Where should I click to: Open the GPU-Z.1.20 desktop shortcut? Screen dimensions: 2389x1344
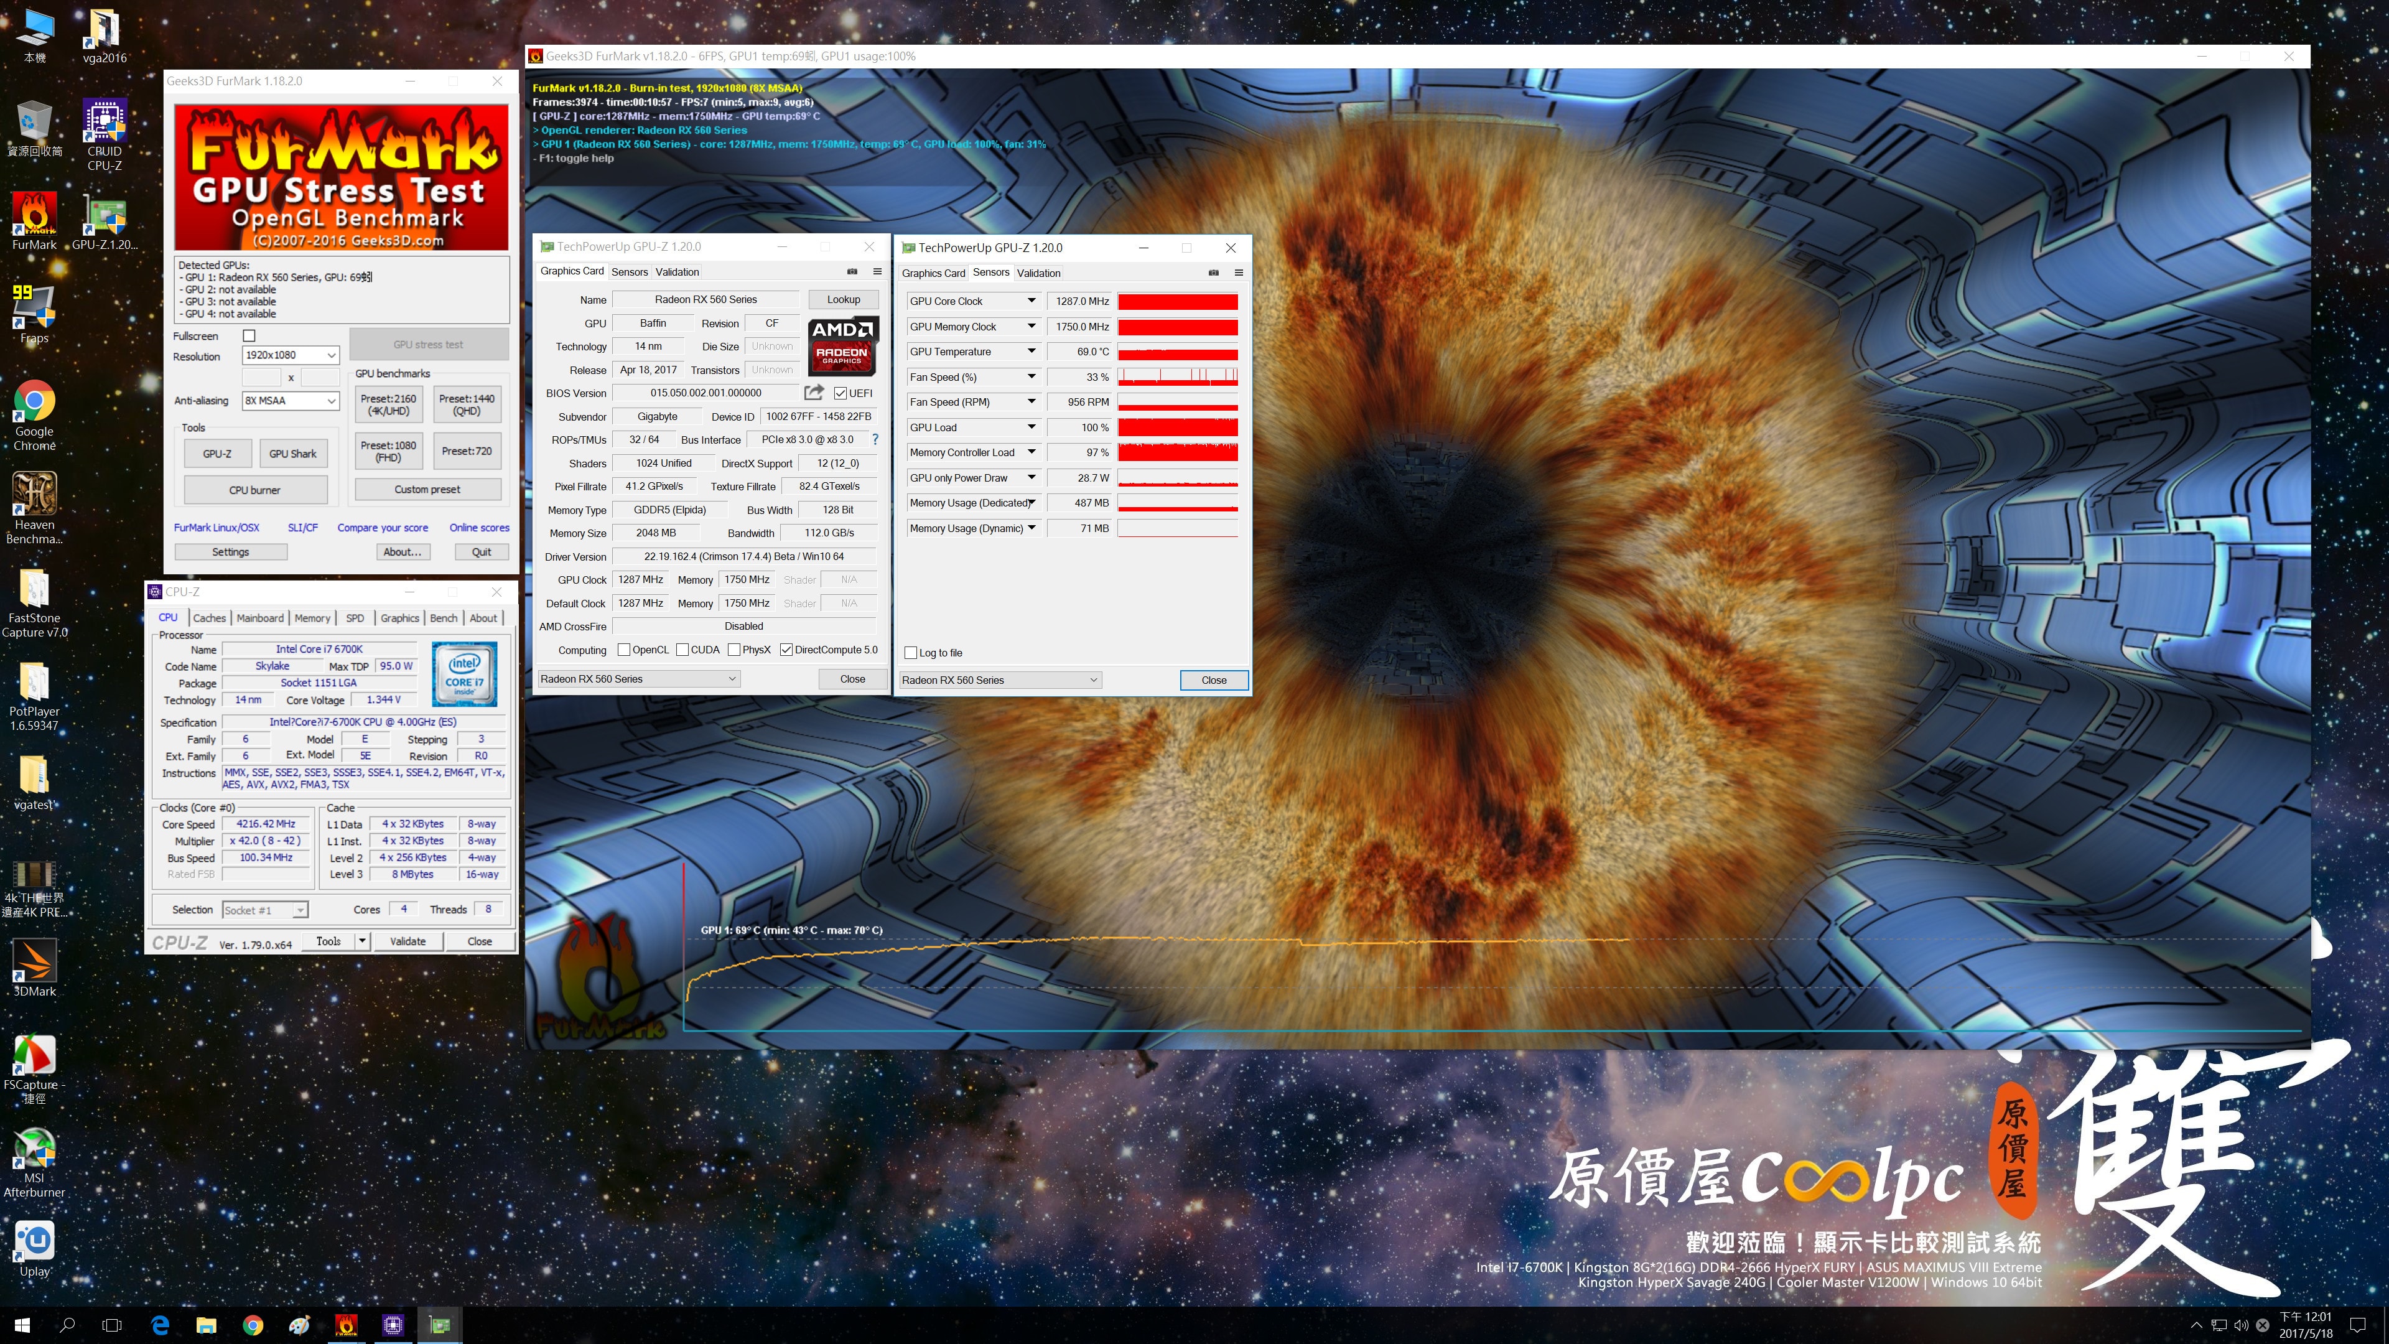pos(104,221)
